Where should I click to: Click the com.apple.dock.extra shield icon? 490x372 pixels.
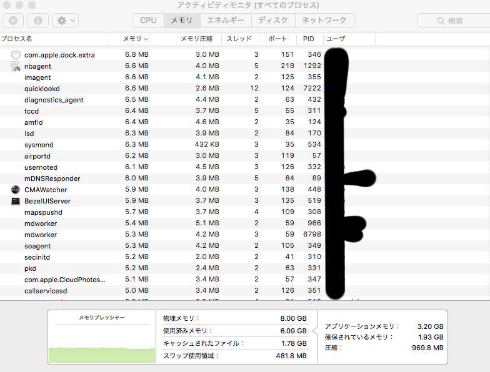point(16,55)
